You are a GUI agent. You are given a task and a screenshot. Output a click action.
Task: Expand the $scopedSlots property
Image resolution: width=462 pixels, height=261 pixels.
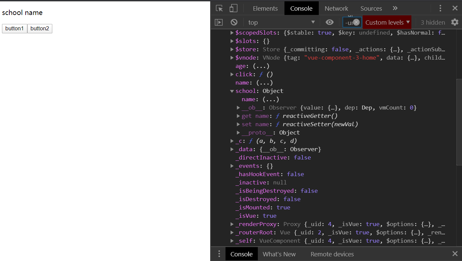[232, 33]
